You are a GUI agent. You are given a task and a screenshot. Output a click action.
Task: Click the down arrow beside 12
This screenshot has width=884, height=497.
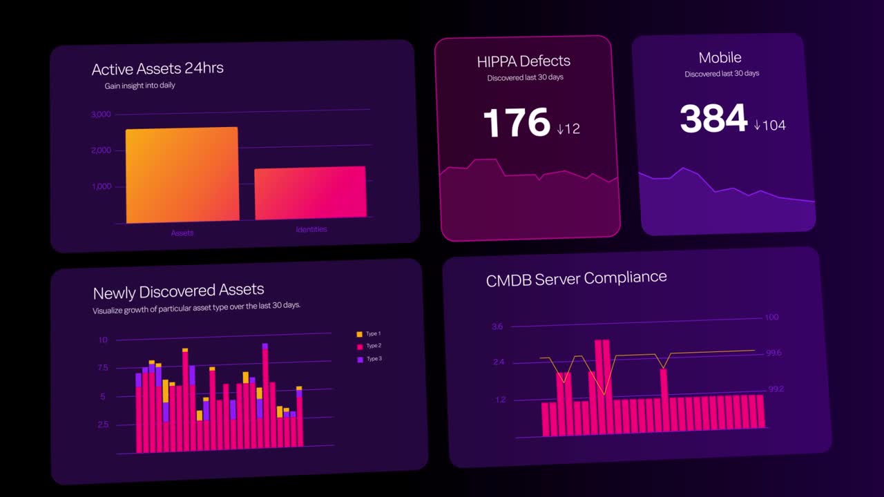(x=560, y=129)
